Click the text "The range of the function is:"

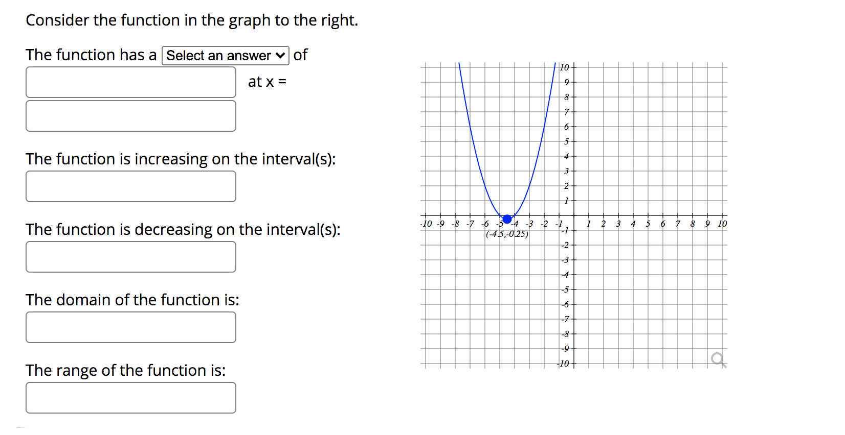(126, 371)
